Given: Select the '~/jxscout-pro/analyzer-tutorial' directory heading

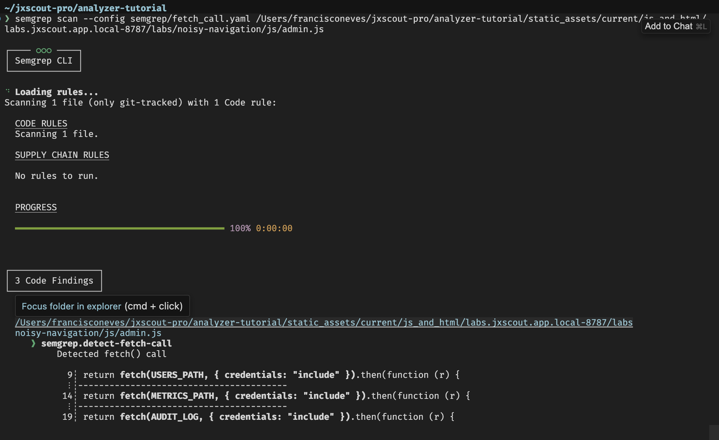Looking at the screenshot, I should pyautogui.click(x=86, y=8).
